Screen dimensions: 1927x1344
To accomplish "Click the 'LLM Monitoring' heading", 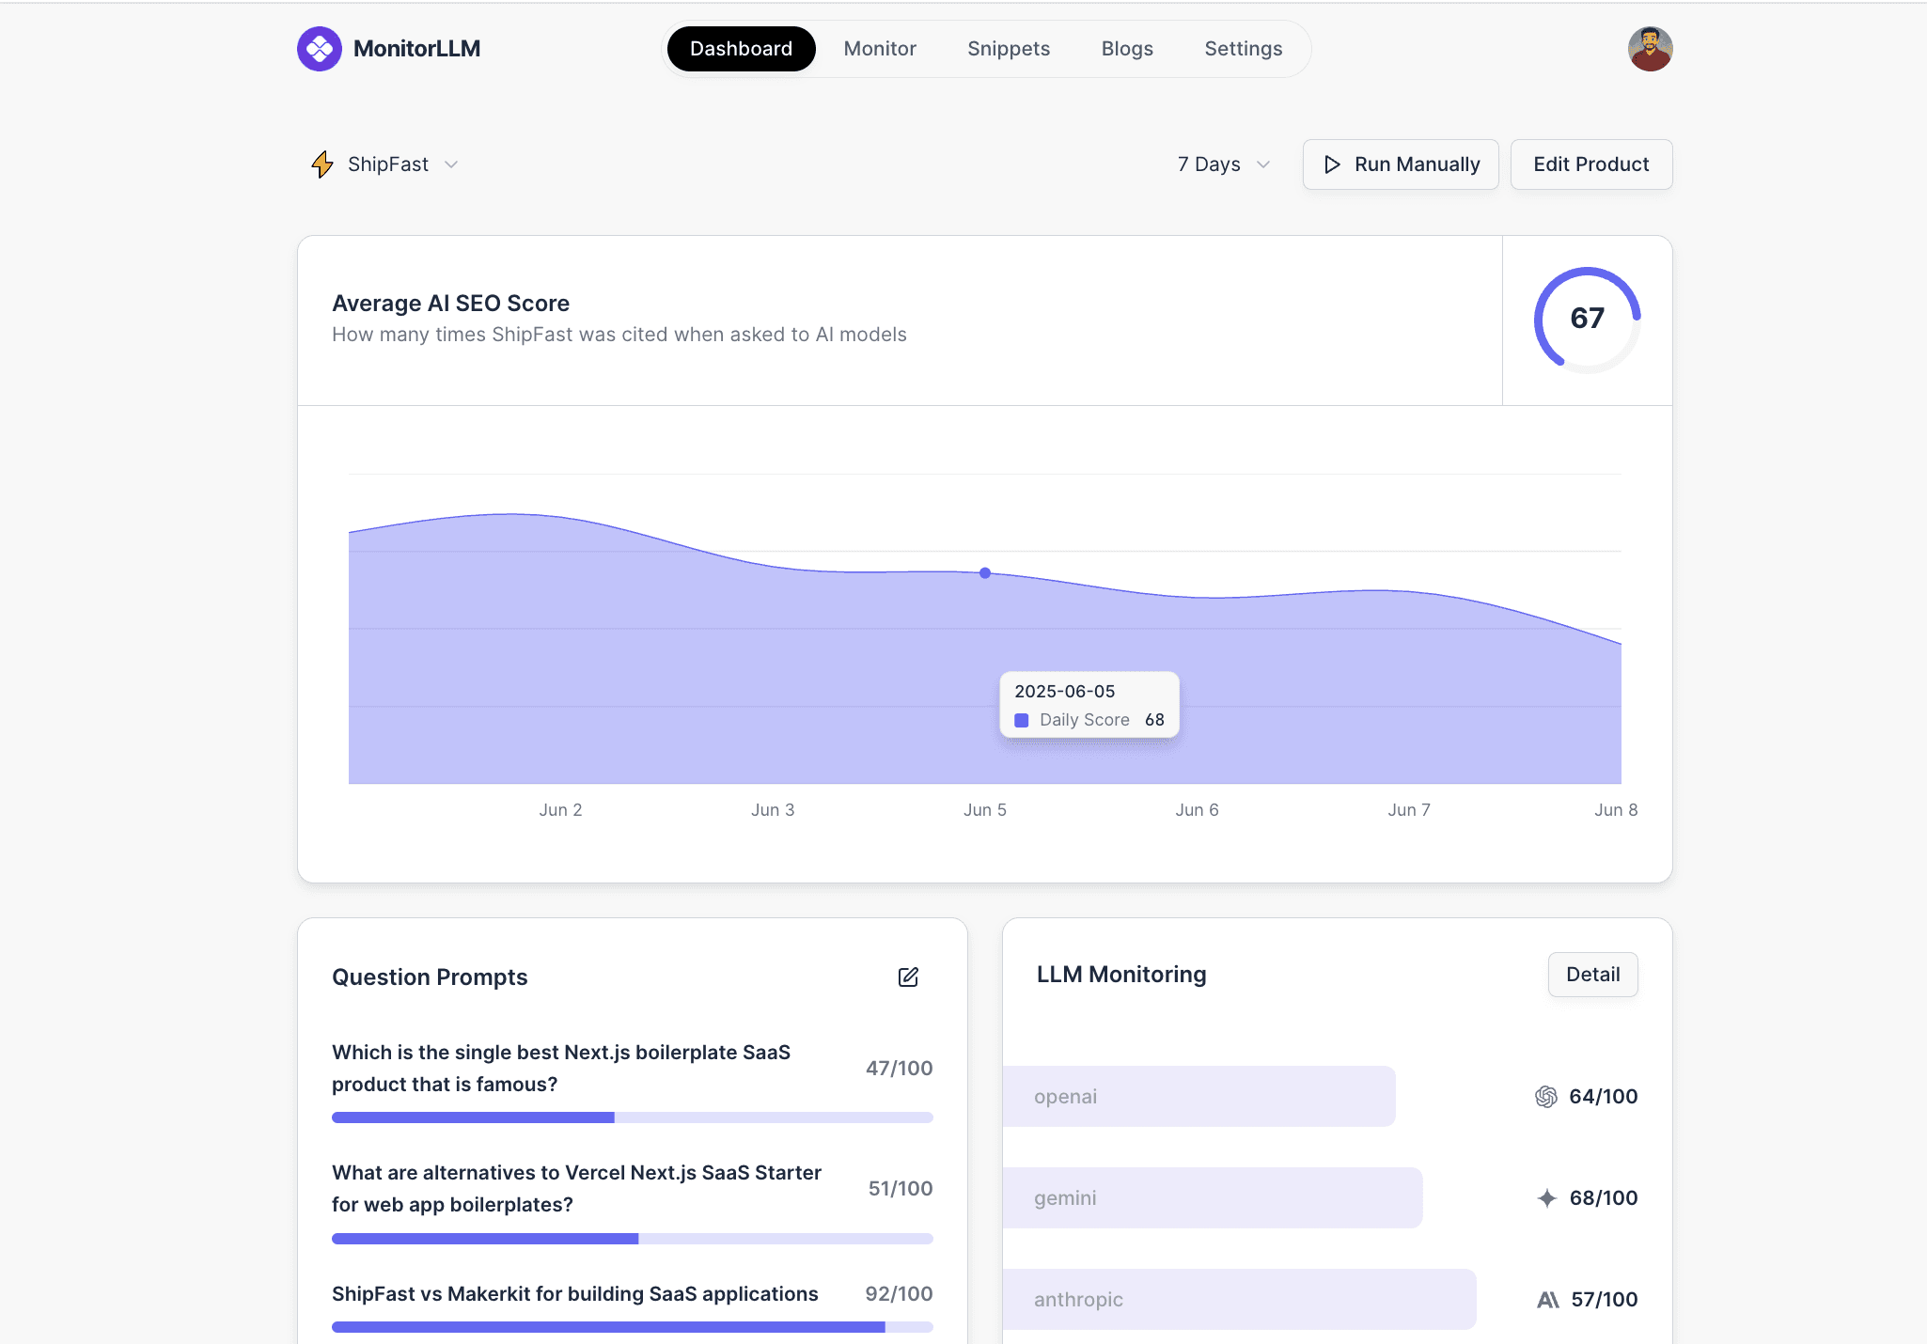I will tap(1121, 975).
